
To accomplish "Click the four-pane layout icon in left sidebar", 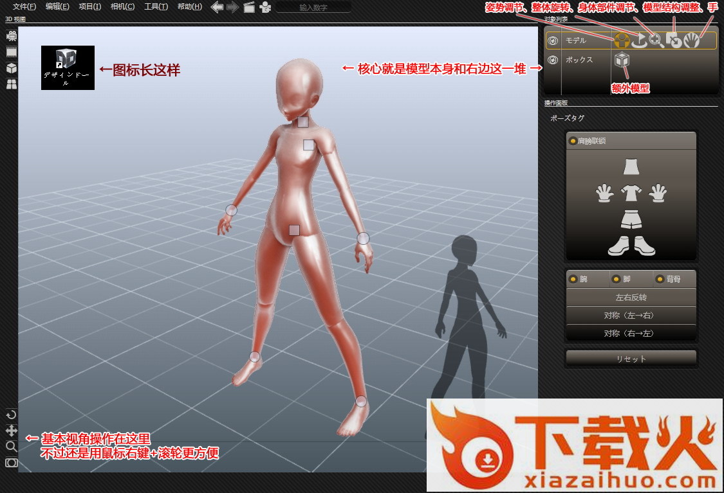I will (11, 84).
